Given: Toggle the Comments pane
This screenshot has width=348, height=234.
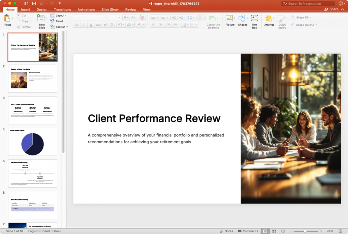Looking at the screenshot, I should point(247,231).
